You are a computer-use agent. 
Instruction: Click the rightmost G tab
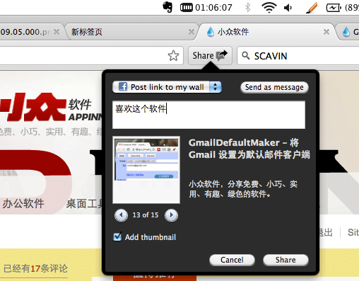(348, 32)
